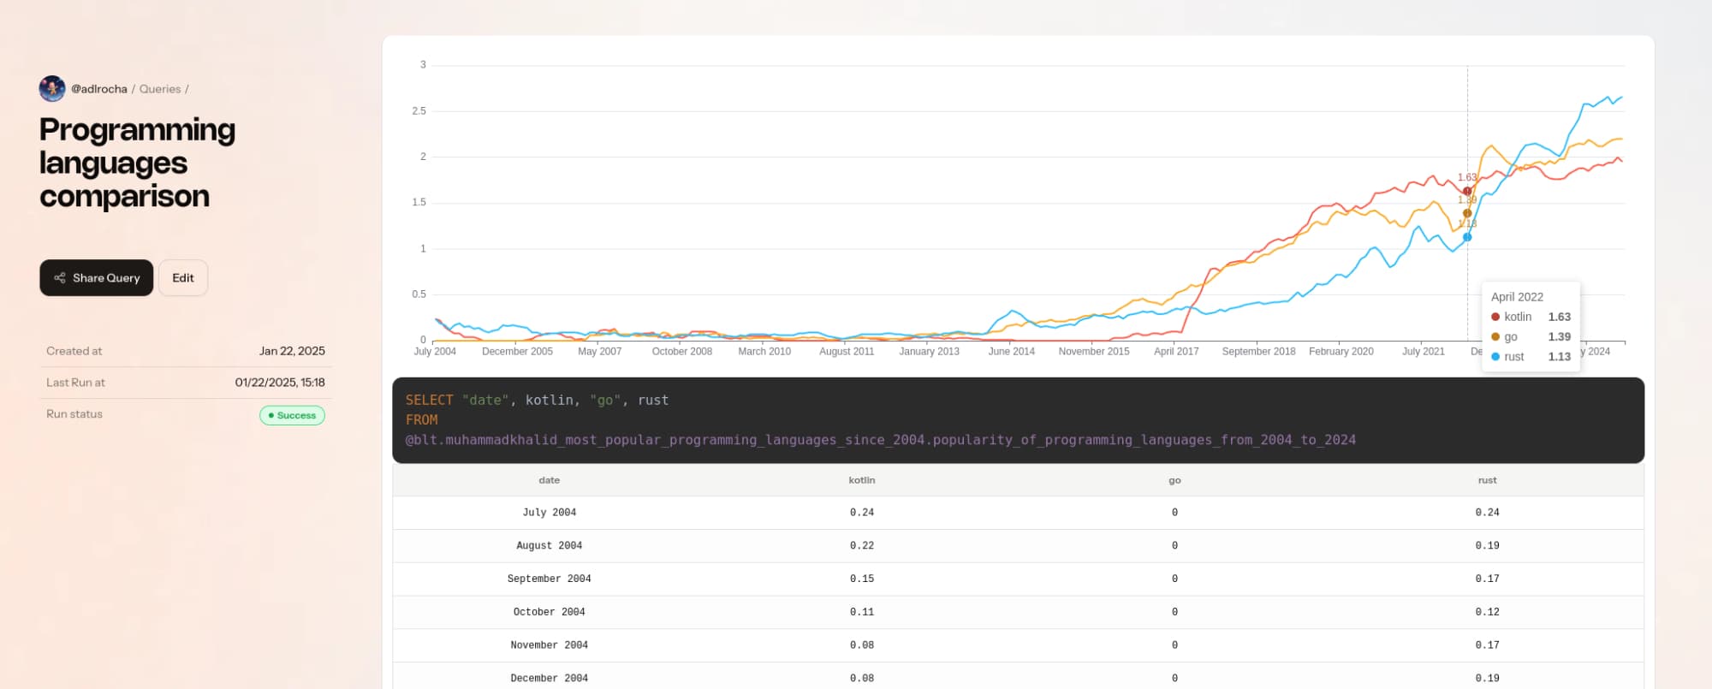1712x689 pixels.
Task: Select the rust column header
Action: pyautogui.click(x=1487, y=480)
